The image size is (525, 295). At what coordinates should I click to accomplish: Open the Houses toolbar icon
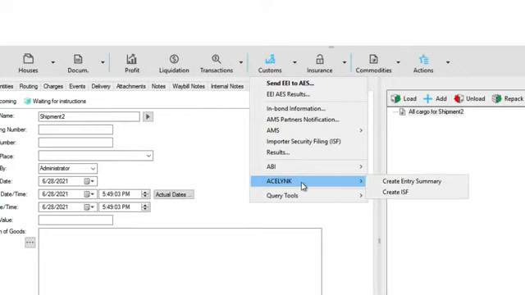tap(28, 59)
